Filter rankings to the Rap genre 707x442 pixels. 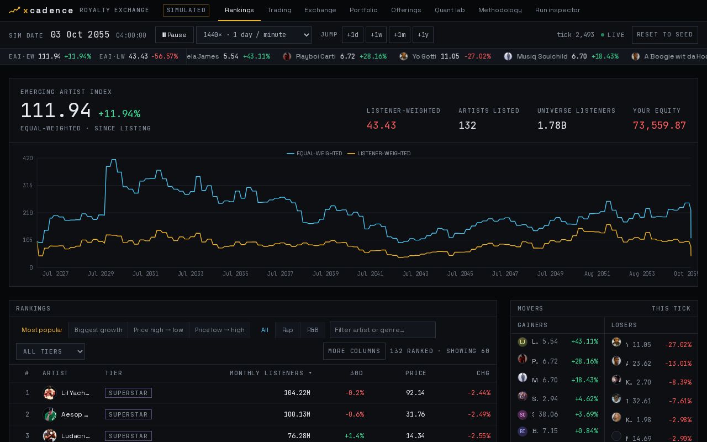288,330
